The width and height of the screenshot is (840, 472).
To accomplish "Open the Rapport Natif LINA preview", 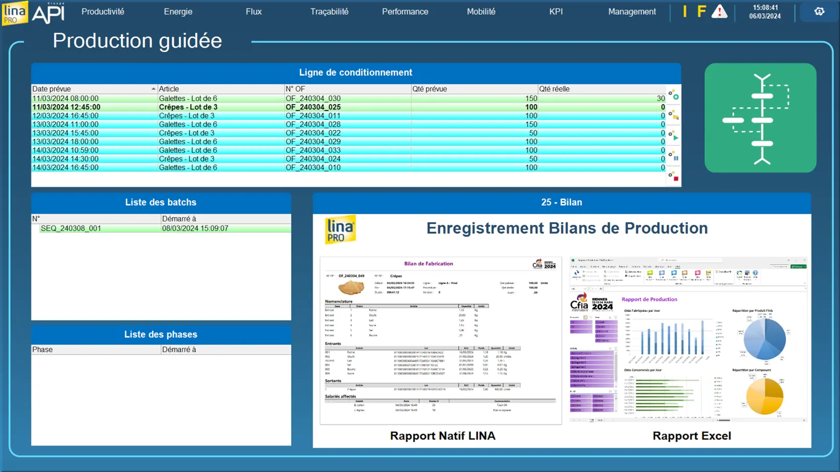I will pos(441,341).
